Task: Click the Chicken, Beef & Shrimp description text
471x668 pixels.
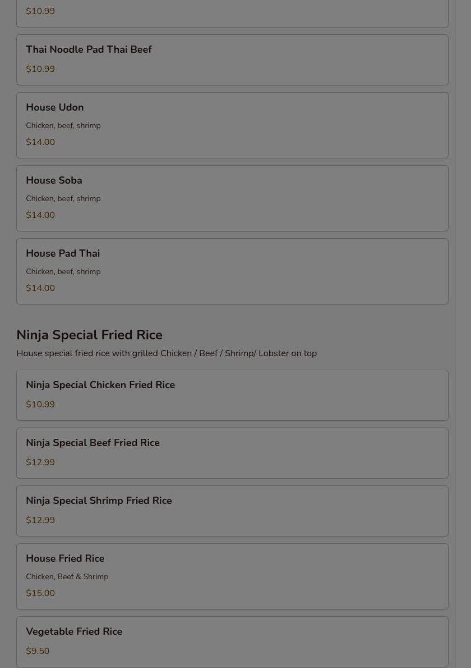Action: point(67,577)
